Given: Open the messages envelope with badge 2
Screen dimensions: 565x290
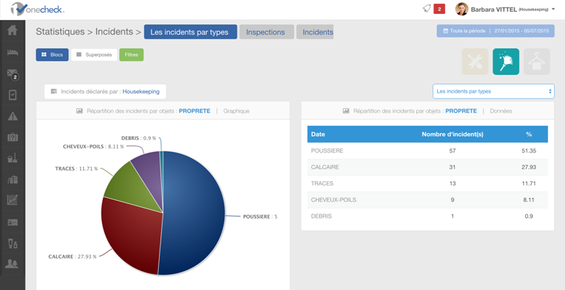Looking at the screenshot, I should click(13, 74).
